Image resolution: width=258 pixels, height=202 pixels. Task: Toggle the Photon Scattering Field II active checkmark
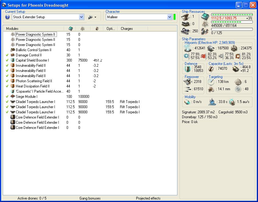pos(7,81)
